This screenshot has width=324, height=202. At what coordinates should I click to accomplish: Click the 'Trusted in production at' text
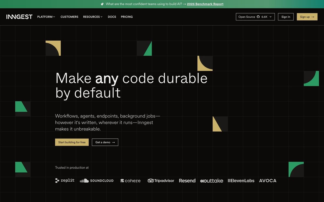pos(72,168)
